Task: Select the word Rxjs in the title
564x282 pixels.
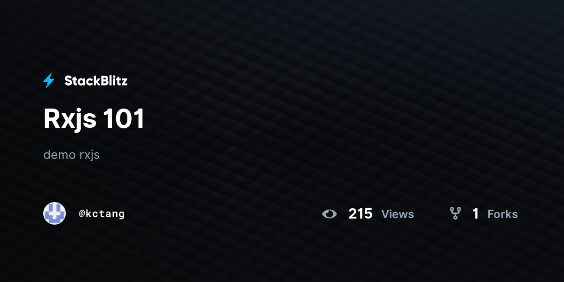Action: click(x=70, y=119)
